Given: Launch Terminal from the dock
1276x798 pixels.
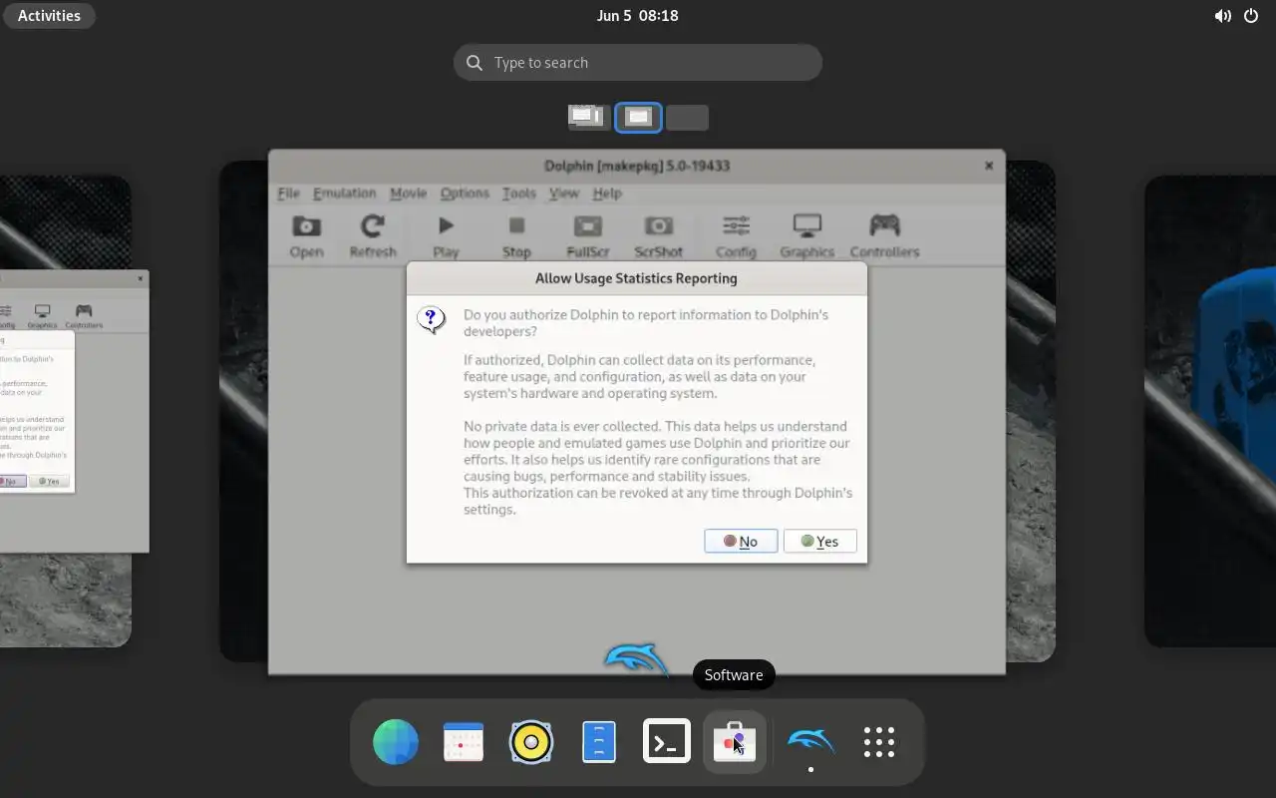Looking at the screenshot, I should (x=667, y=742).
